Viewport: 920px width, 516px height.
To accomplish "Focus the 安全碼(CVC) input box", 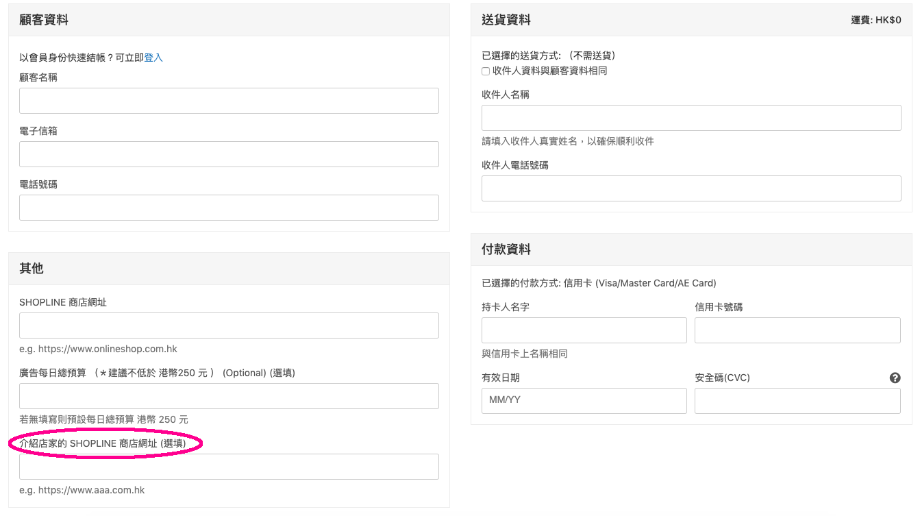I will (x=797, y=401).
